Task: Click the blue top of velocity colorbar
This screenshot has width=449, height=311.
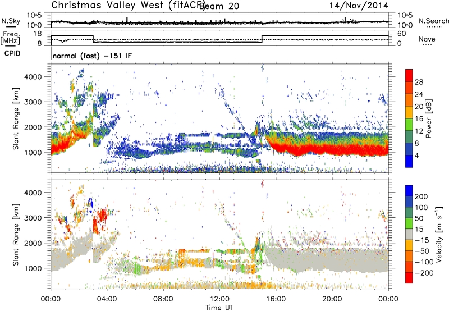Action: pyautogui.click(x=409, y=191)
